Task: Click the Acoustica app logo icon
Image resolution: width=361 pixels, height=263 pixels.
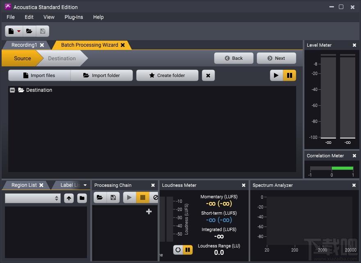Action: 8,7
